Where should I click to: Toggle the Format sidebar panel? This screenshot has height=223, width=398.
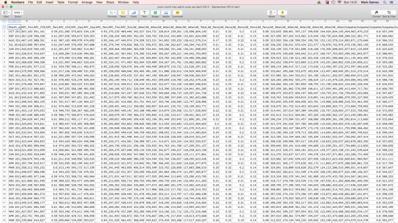(376, 13)
